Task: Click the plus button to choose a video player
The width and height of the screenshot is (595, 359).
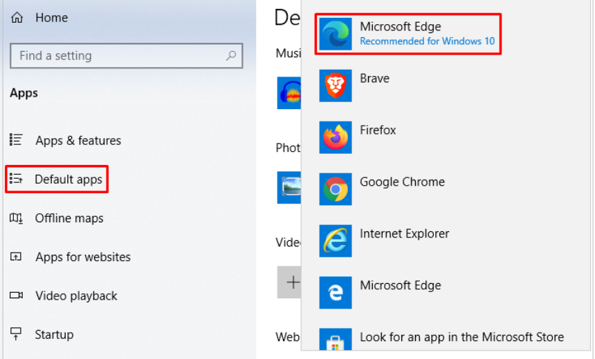Action: click(x=289, y=282)
